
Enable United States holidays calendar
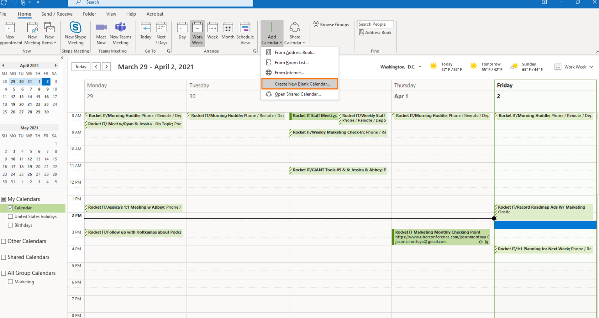pos(11,216)
